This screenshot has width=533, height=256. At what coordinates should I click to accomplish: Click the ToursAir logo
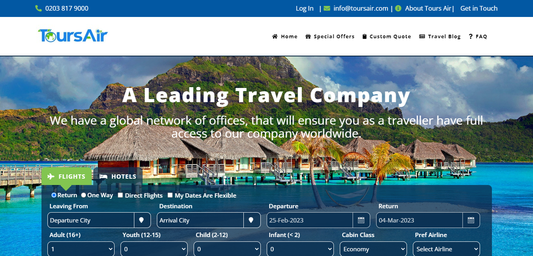[73, 36]
